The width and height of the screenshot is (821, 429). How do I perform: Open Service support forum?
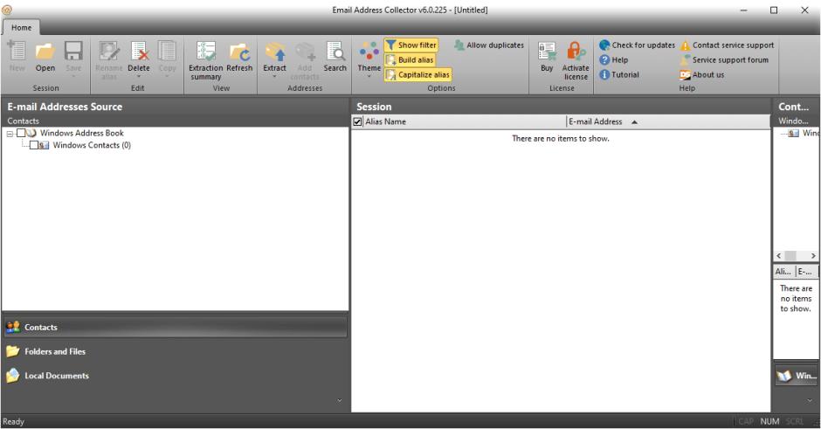pyautogui.click(x=724, y=59)
